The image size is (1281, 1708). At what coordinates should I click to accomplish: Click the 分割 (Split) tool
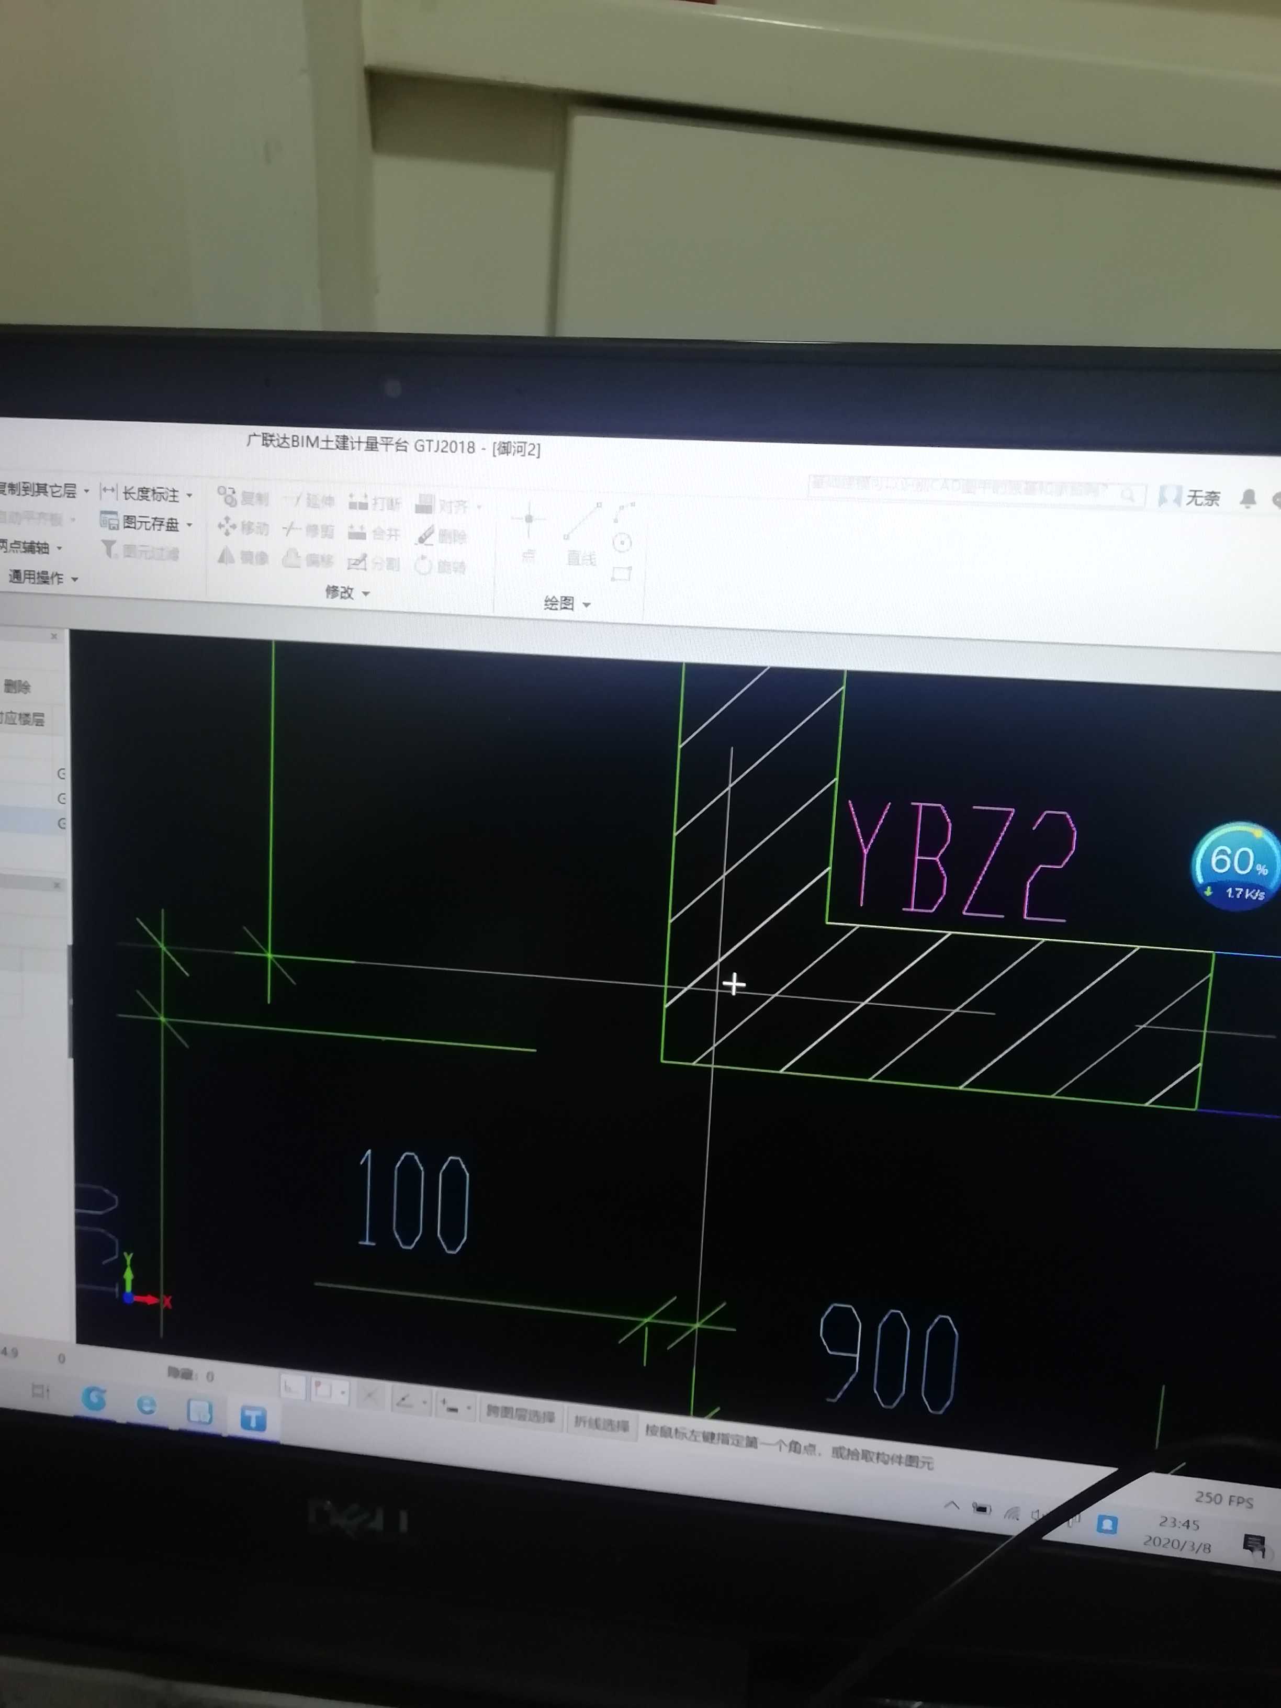[374, 563]
